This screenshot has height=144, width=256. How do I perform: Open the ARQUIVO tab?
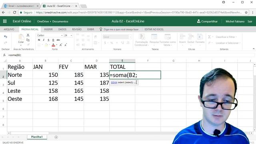click(x=9, y=29)
